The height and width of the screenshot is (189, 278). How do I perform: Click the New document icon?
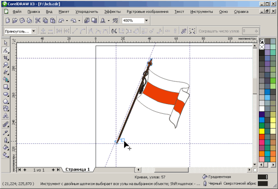[8, 21]
